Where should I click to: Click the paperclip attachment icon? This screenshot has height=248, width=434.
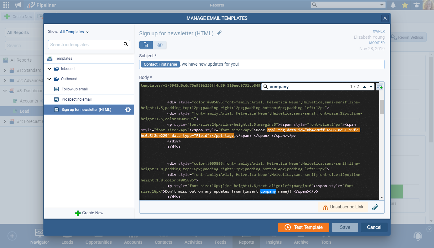coord(375,207)
